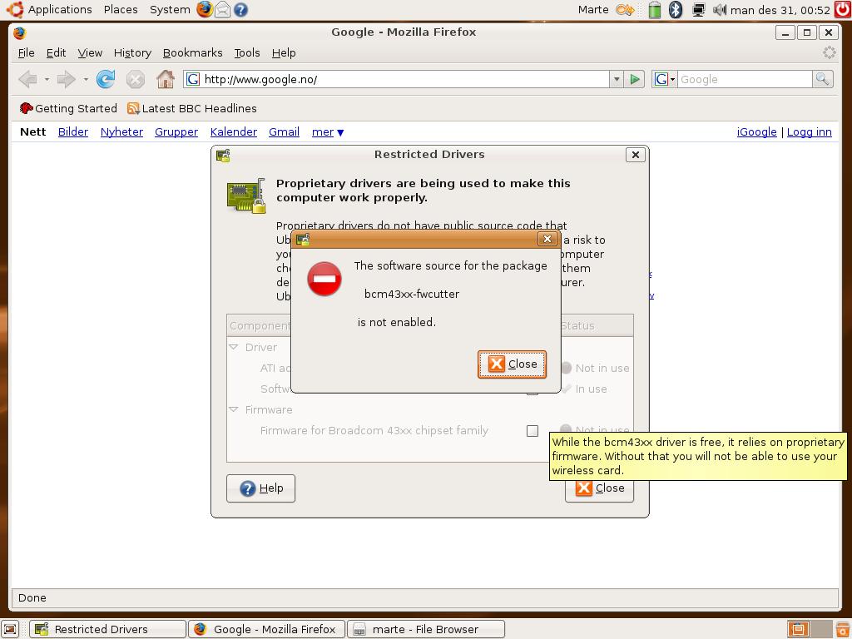
Task: Click the Firefox Forward arrow button
Action: pyautogui.click(x=67, y=79)
